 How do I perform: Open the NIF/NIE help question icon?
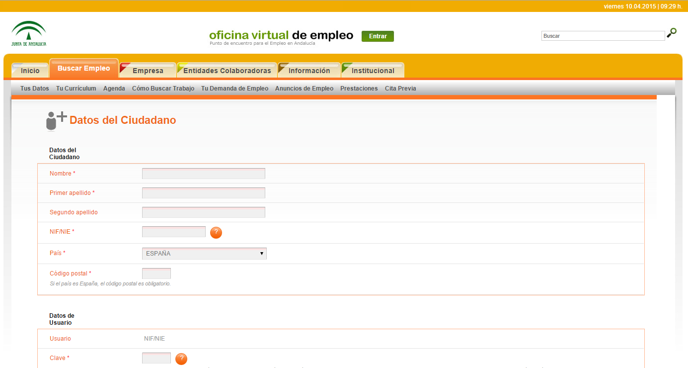pos(216,232)
